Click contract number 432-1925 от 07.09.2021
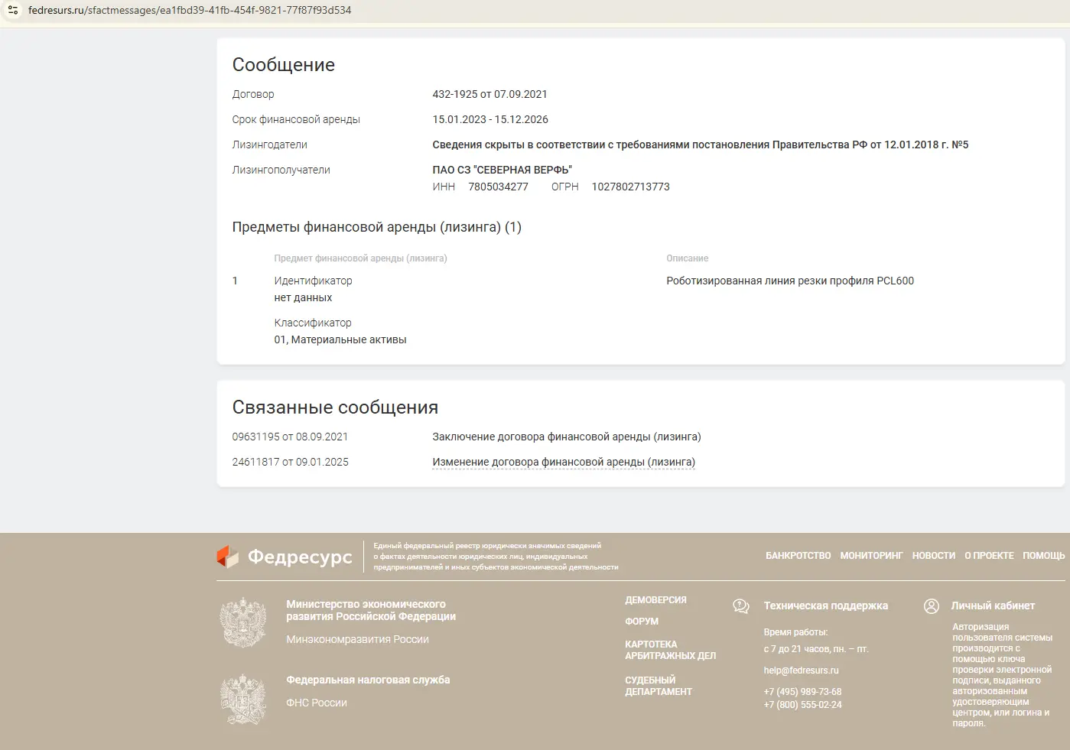This screenshot has width=1070, height=750. point(489,94)
